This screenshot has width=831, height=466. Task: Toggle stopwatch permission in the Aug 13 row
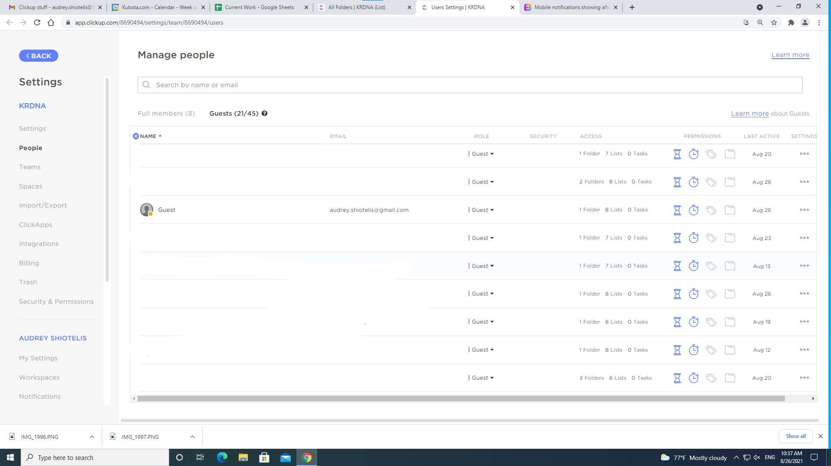tap(693, 266)
